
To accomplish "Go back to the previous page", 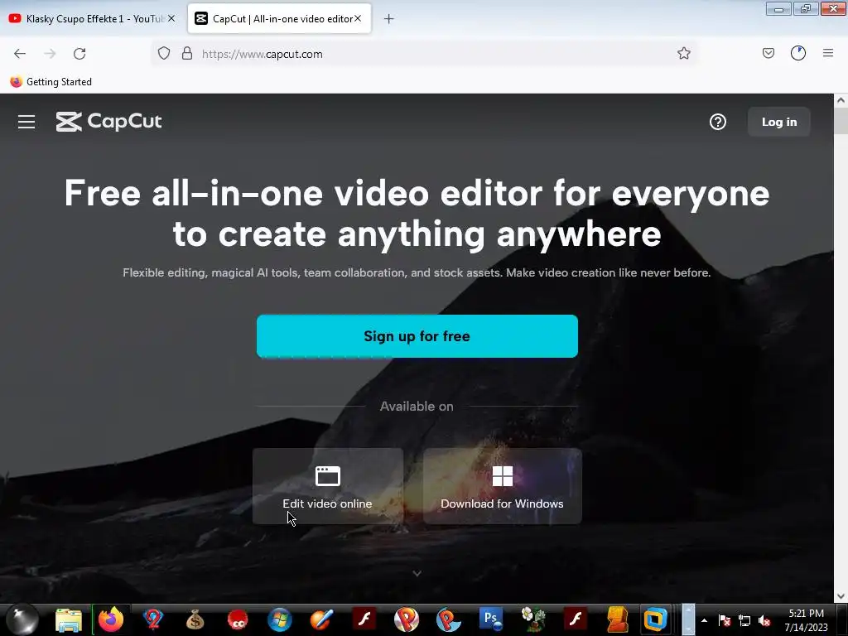I will tap(20, 54).
